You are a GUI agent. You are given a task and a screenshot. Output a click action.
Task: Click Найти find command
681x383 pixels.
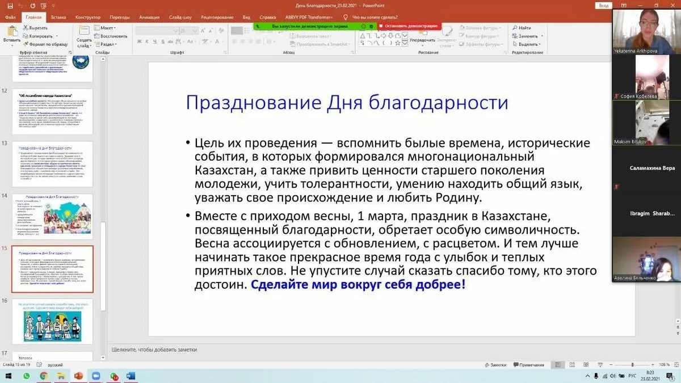tap(522, 27)
